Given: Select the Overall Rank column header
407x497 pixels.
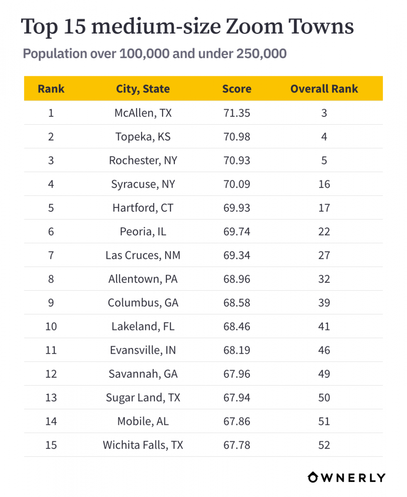Looking at the screenshot, I should (324, 89).
